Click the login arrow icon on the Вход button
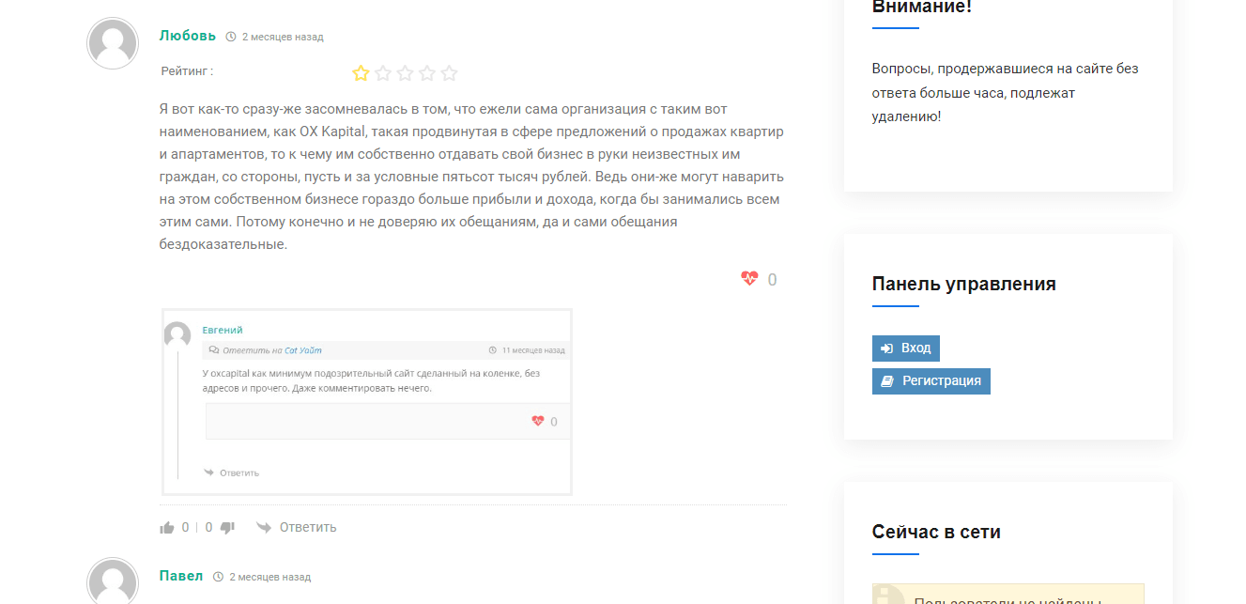 click(x=885, y=348)
